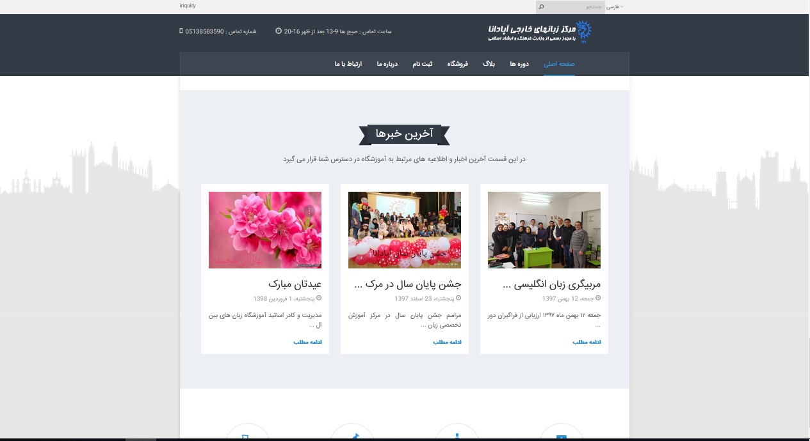
Task: Open article title عیدتان مبارک
Action: [x=295, y=284]
